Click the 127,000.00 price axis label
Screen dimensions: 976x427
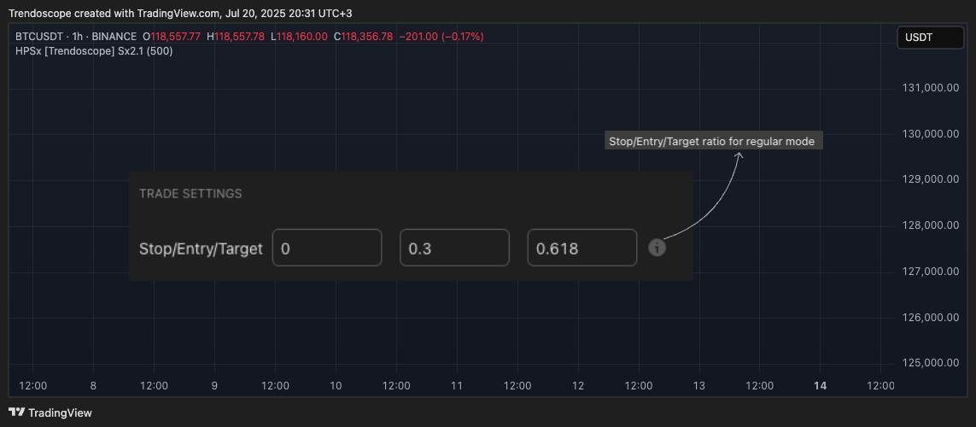coord(931,272)
